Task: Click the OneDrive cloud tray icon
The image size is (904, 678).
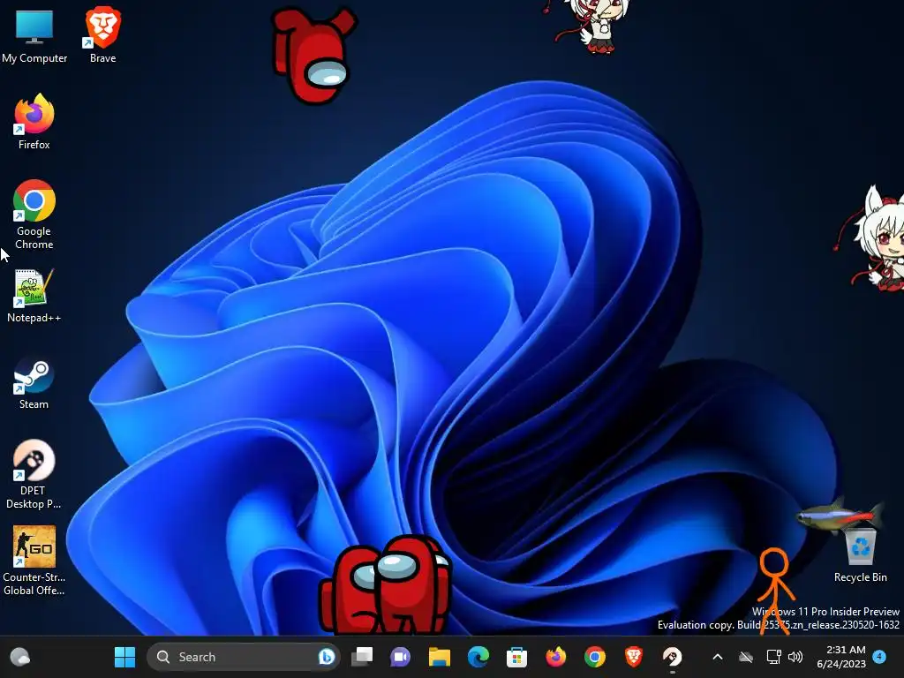Action: [x=745, y=657]
